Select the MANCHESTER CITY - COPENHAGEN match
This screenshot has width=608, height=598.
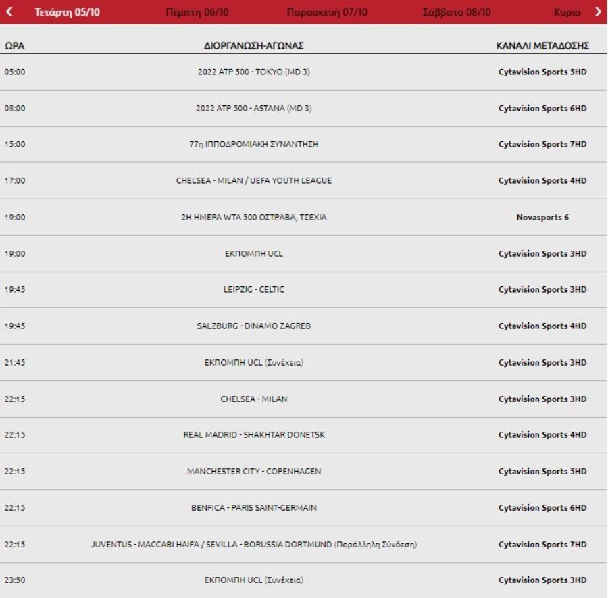coord(253,471)
